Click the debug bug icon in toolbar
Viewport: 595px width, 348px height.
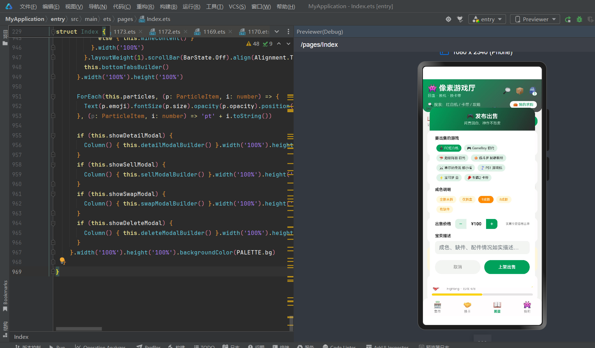pos(579,19)
